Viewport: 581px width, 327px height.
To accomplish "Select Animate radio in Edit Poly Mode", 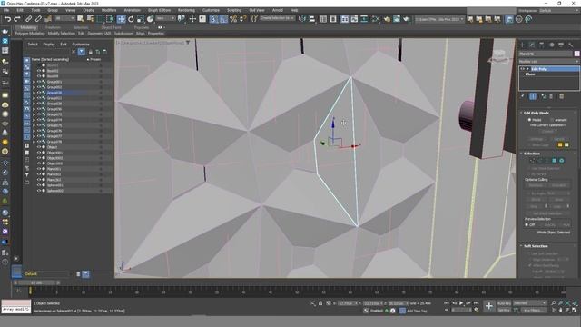I will coord(552,120).
